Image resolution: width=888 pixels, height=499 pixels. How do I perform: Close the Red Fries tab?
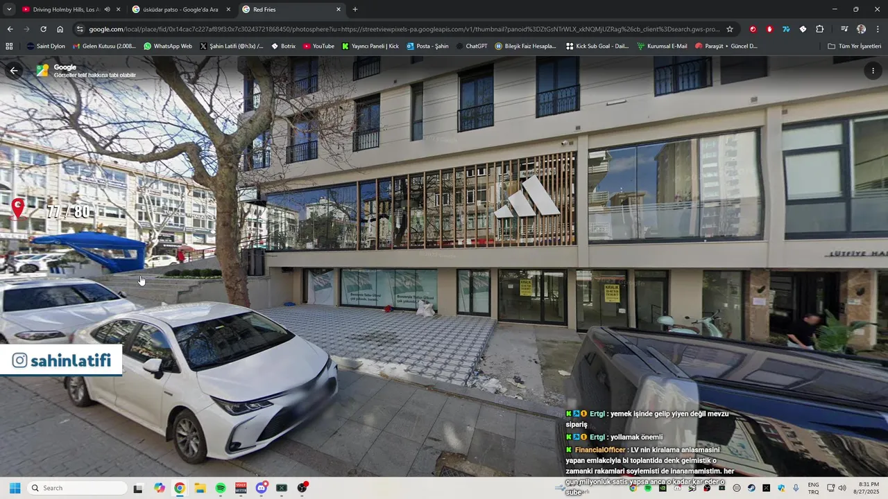(339, 10)
